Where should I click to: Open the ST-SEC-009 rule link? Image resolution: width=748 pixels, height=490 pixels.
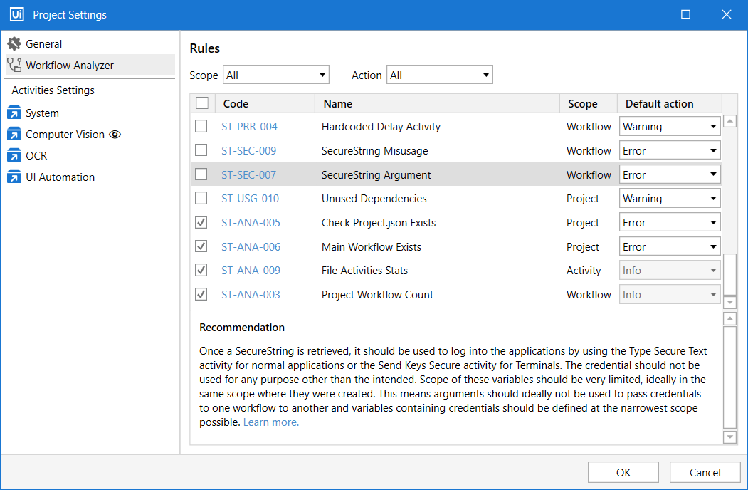248,150
